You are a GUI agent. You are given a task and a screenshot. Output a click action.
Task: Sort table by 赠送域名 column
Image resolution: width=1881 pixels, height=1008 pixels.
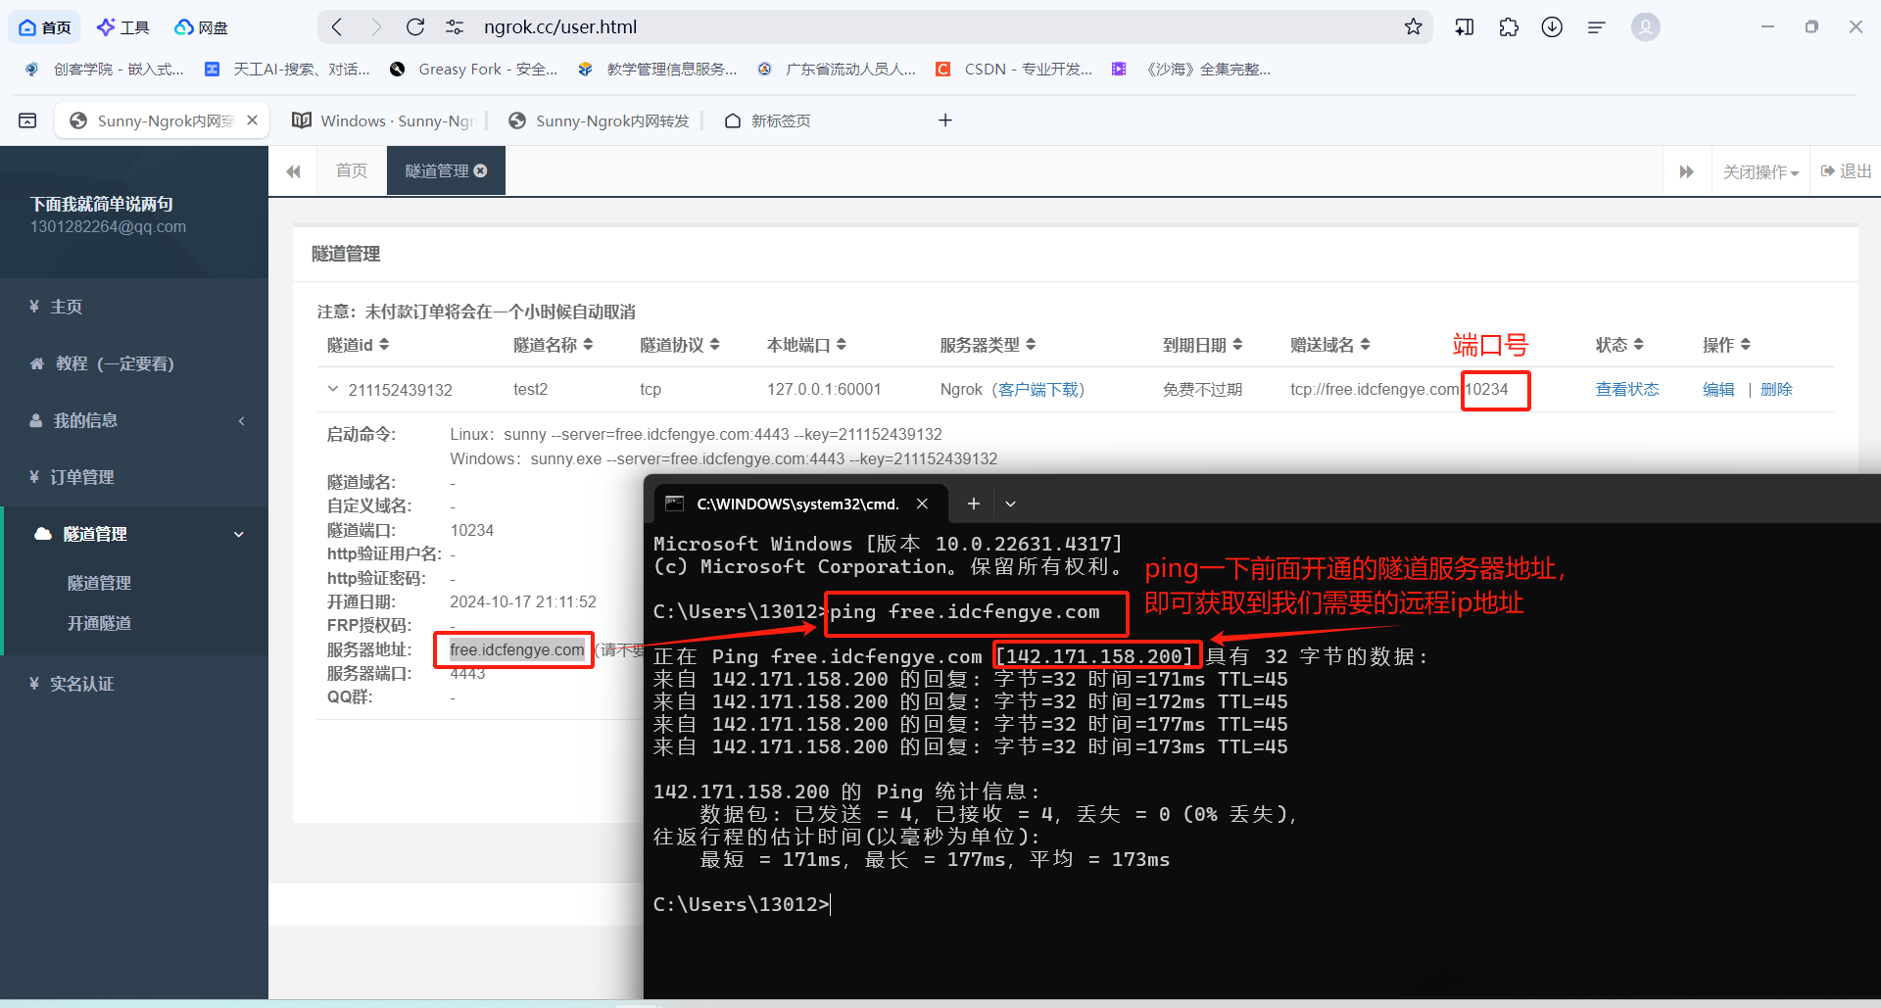point(1330,345)
